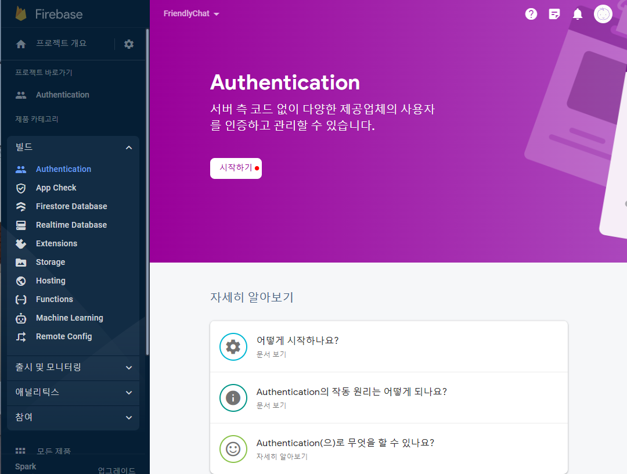Select Realtime Database menu item
This screenshot has width=627, height=474.
(71, 225)
